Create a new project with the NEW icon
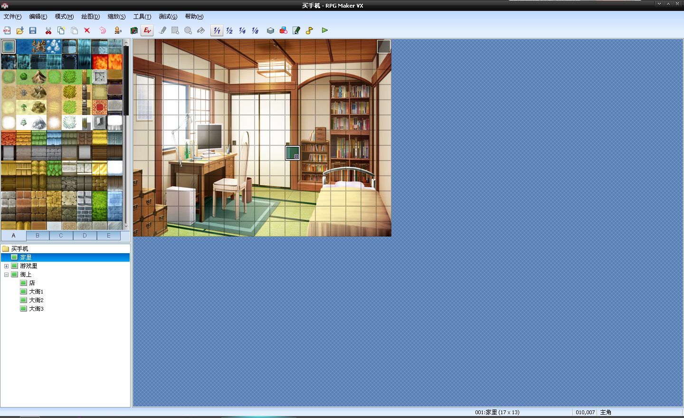 (x=7, y=30)
